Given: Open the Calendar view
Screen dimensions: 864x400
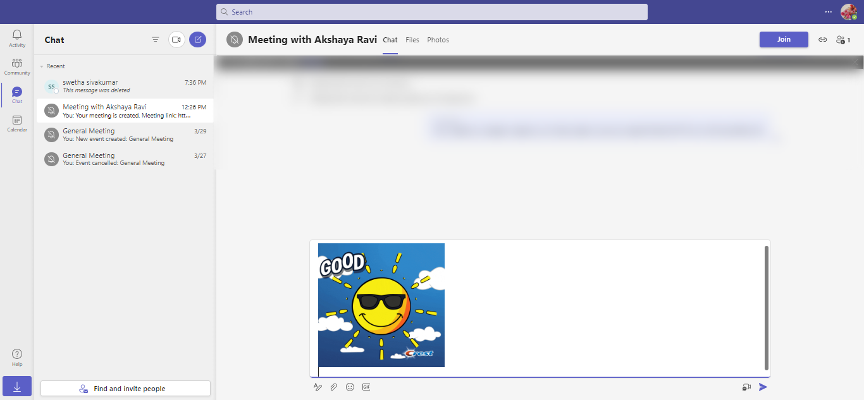Looking at the screenshot, I should point(17,123).
